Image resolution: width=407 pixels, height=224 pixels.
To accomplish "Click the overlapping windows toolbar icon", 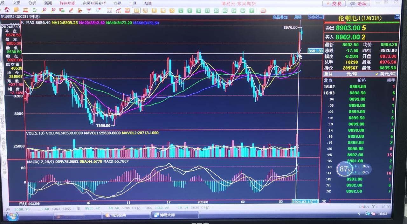I will pos(62,10).
